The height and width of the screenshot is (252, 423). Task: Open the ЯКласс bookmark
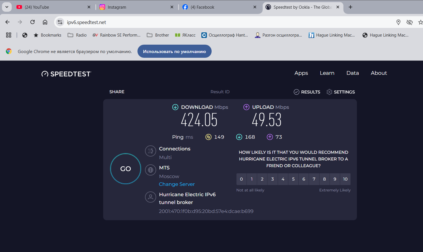185,35
